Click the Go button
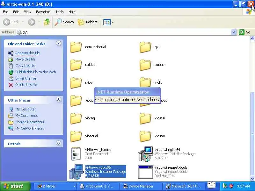This screenshot has width=255, height=191. [x=244, y=32]
